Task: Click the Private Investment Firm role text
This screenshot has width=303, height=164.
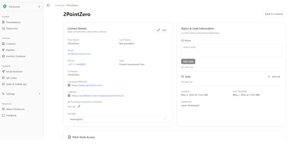Action: [132, 64]
